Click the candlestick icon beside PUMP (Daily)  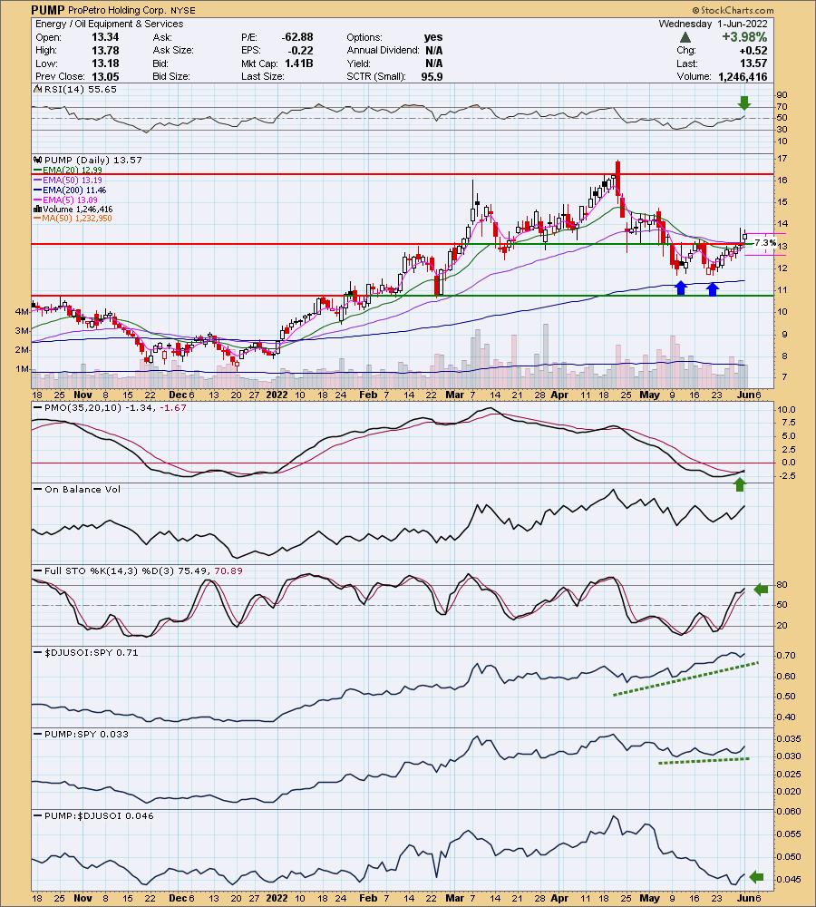[38, 161]
